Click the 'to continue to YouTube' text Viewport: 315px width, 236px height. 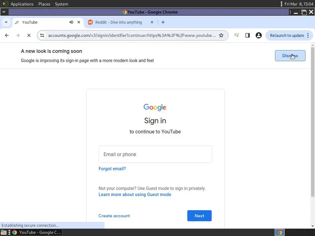click(x=155, y=132)
